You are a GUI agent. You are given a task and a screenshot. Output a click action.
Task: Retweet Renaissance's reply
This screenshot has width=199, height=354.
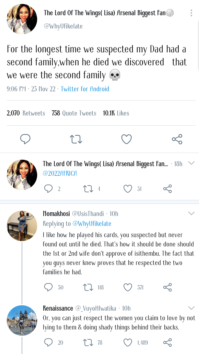pos(88,342)
